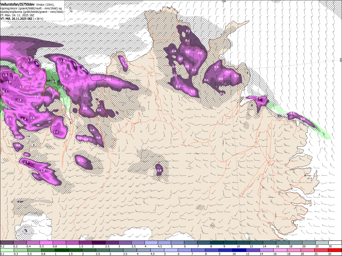Image resolution: width=342 pixels, height=256 pixels.
Task: Select the red 30+ rain legend swatch
Action: click(335, 250)
